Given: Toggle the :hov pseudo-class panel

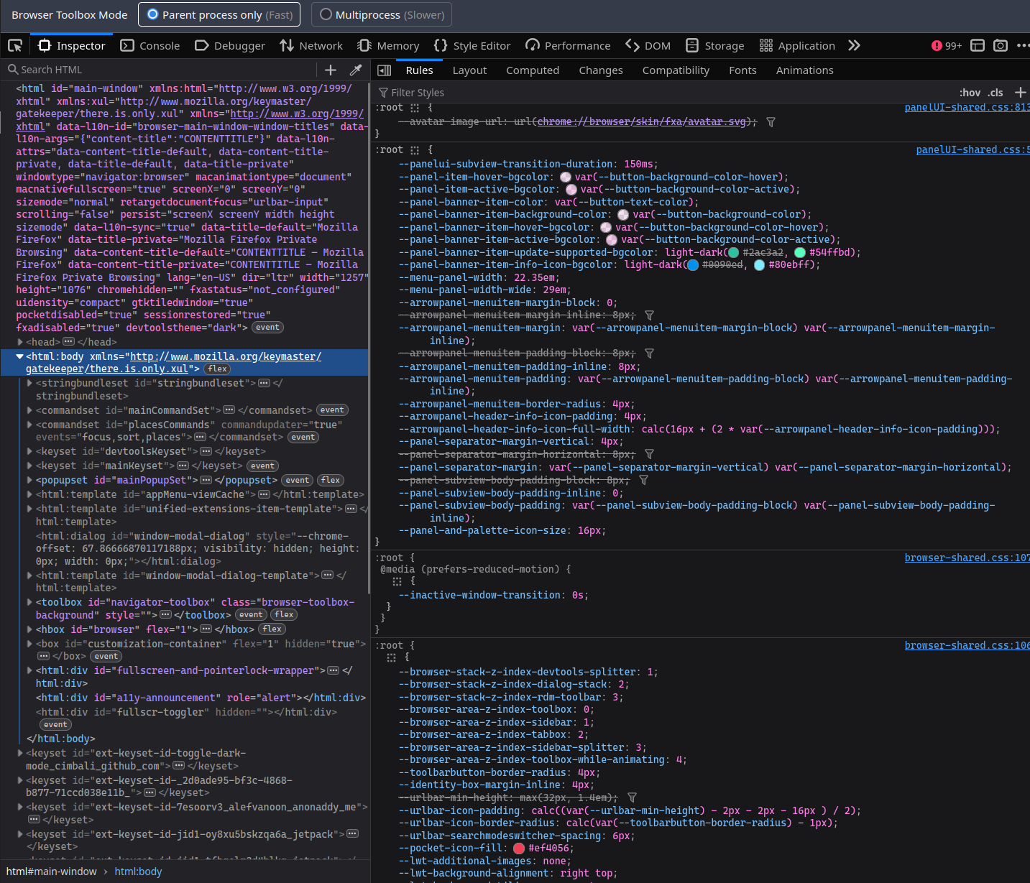Looking at the screenshot, I should point(970,92).
